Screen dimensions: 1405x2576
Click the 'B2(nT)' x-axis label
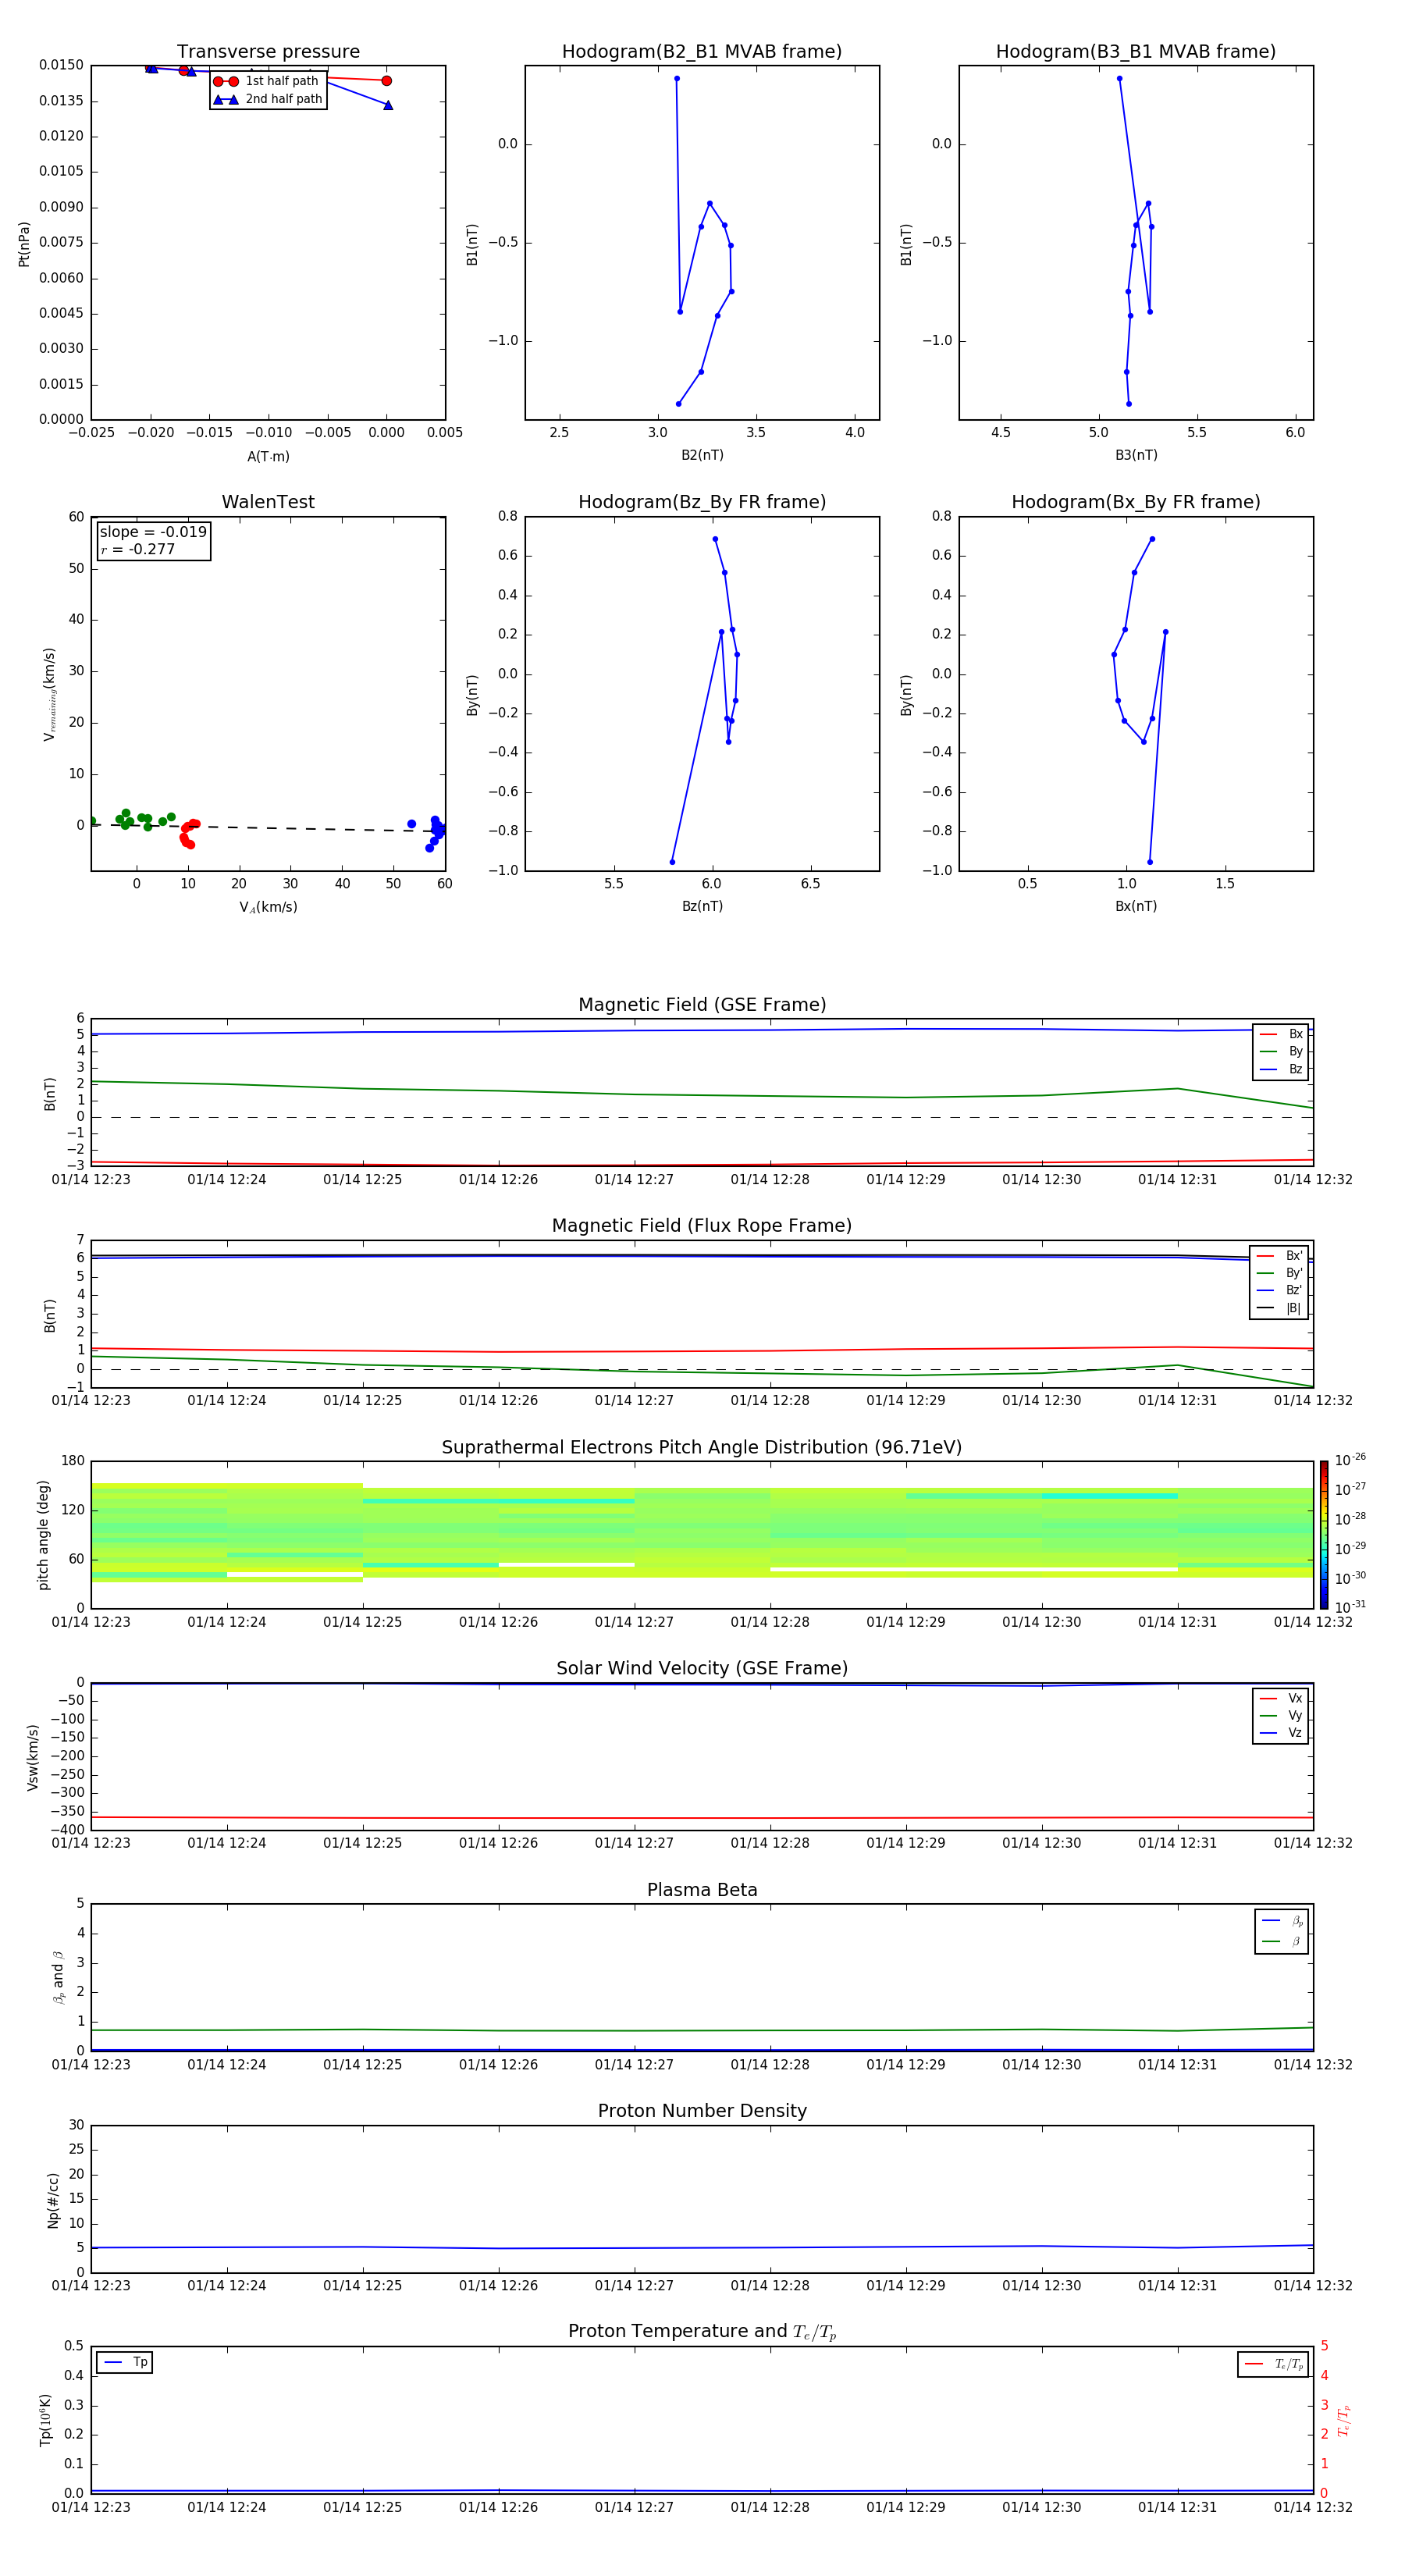[702, 455]
